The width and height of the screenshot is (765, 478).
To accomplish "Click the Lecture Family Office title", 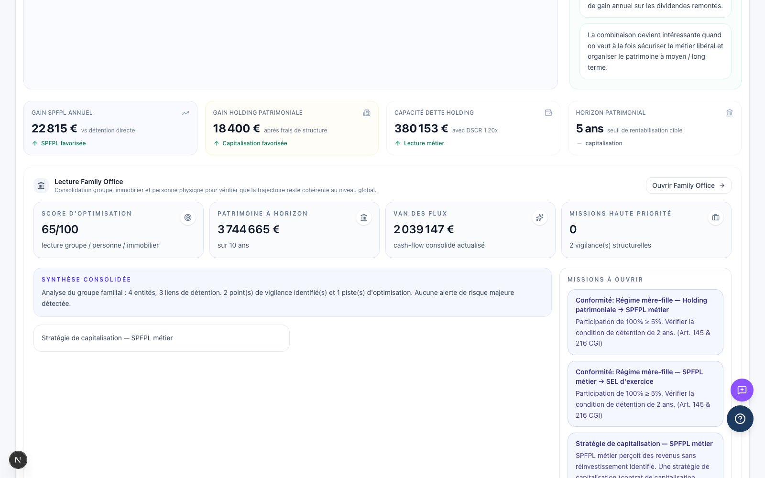I will click(88, 182).
